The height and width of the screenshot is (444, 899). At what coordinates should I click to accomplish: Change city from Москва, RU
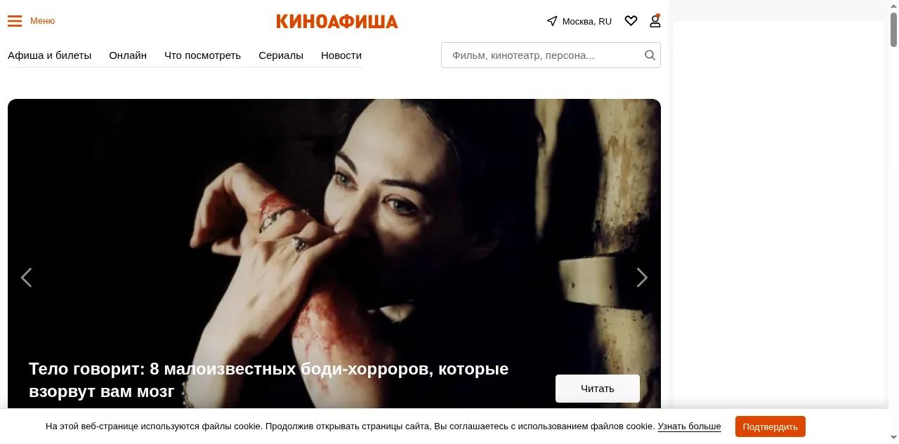[587, 21]
